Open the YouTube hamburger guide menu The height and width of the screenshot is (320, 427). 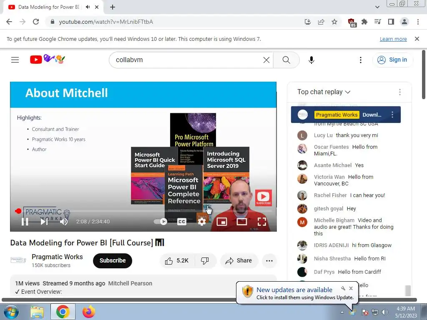click(x=15, y=60)
